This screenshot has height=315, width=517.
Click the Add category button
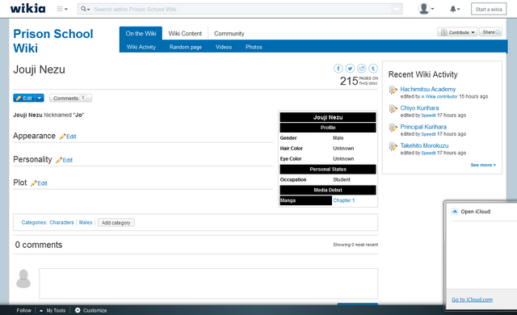(x=116, y=223)
